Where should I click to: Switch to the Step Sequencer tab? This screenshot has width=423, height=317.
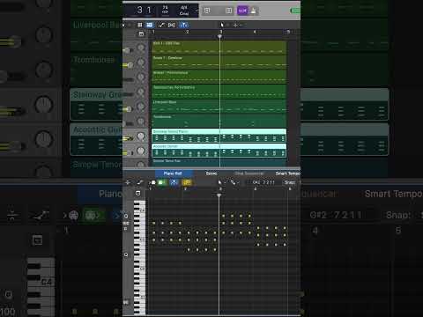(249, 173)
